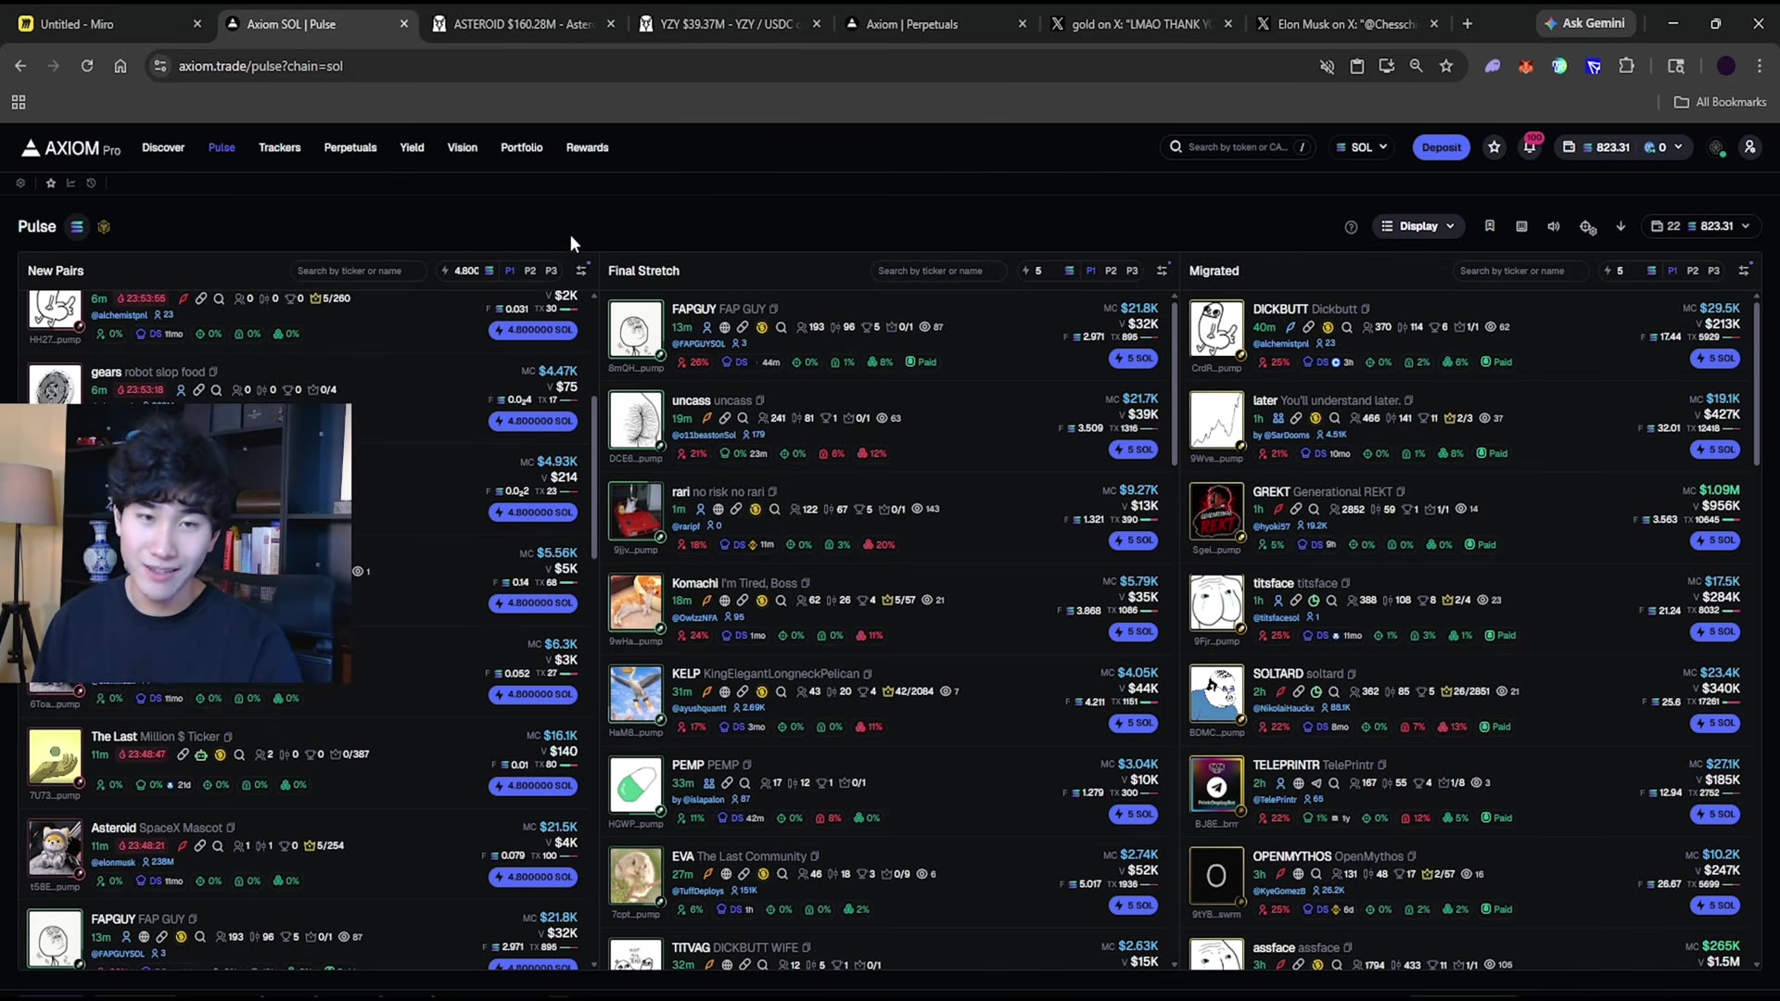The height and width of the screenshot is (1001, 1780).
Task: Select P1 preset in Migrated
Action: 1672,271
